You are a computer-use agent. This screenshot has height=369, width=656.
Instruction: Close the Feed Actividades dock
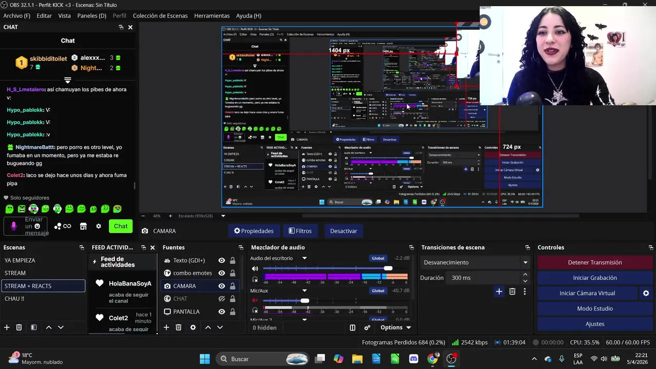(152, 248)
